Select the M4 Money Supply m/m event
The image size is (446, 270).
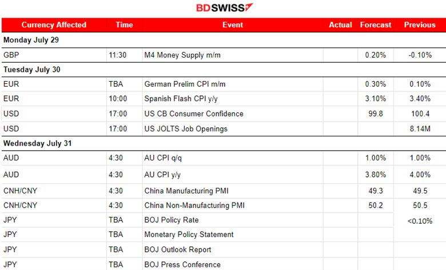pyautogui.click(x=182, y=55)
